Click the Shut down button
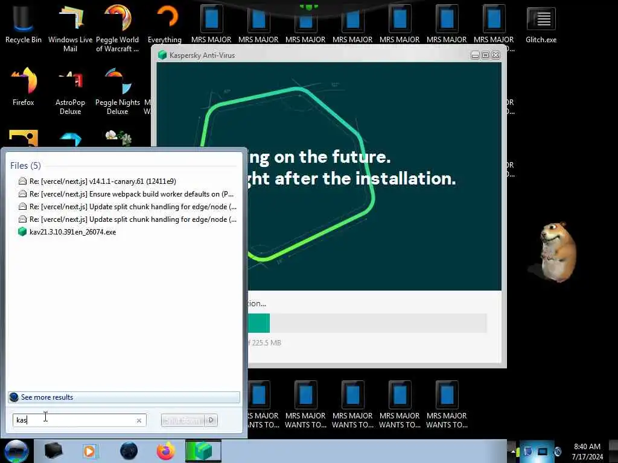The image size is (618, 463). [x=183, y=420]
